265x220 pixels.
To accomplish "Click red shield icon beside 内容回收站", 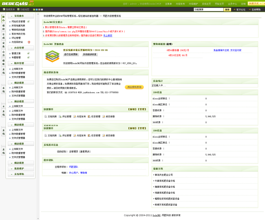I will [29, 42].
